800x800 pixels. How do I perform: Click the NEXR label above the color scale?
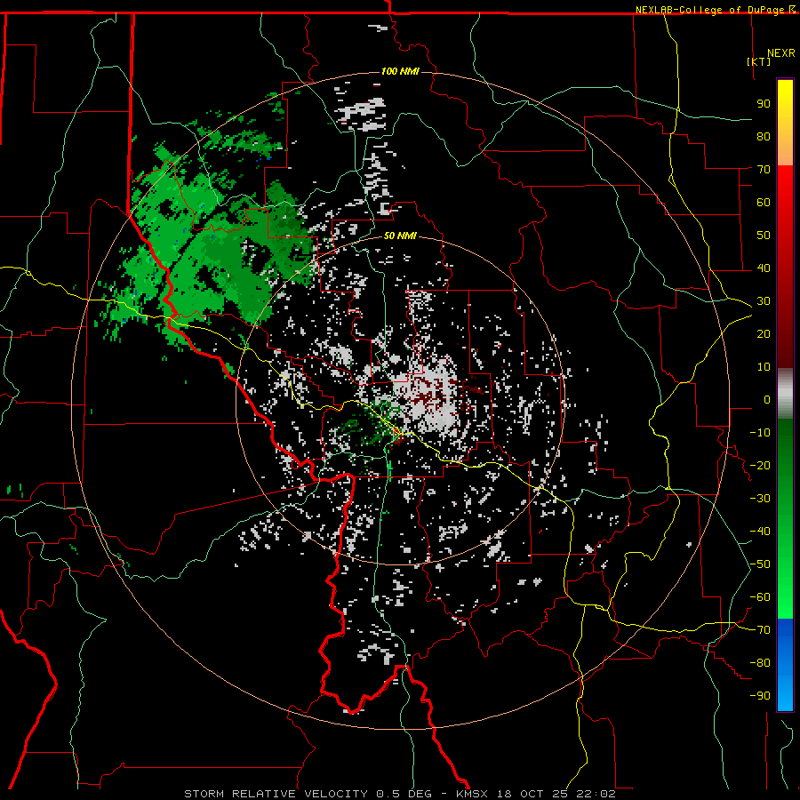[x=780, y=53]
